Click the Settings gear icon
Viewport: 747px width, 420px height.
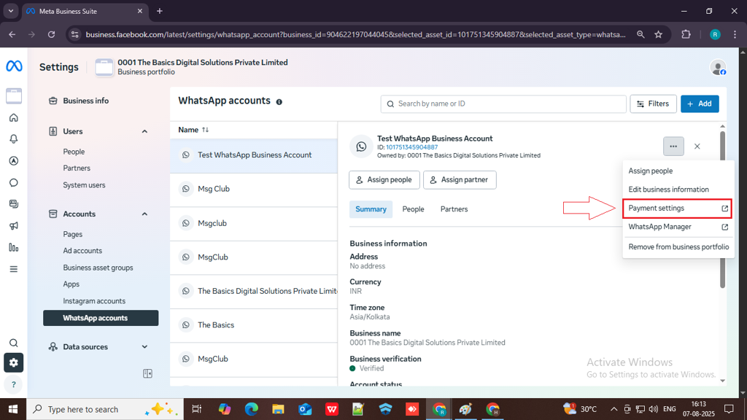(14, 363)
